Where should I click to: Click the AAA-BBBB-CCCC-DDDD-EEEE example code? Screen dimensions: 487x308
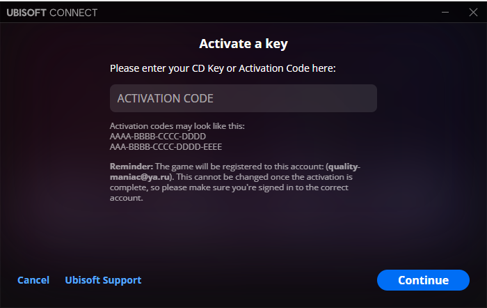[166, 147]
